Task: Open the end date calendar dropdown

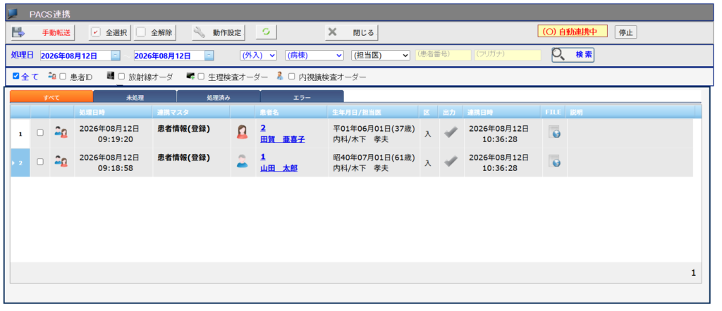Action: [x=209, y=56]
